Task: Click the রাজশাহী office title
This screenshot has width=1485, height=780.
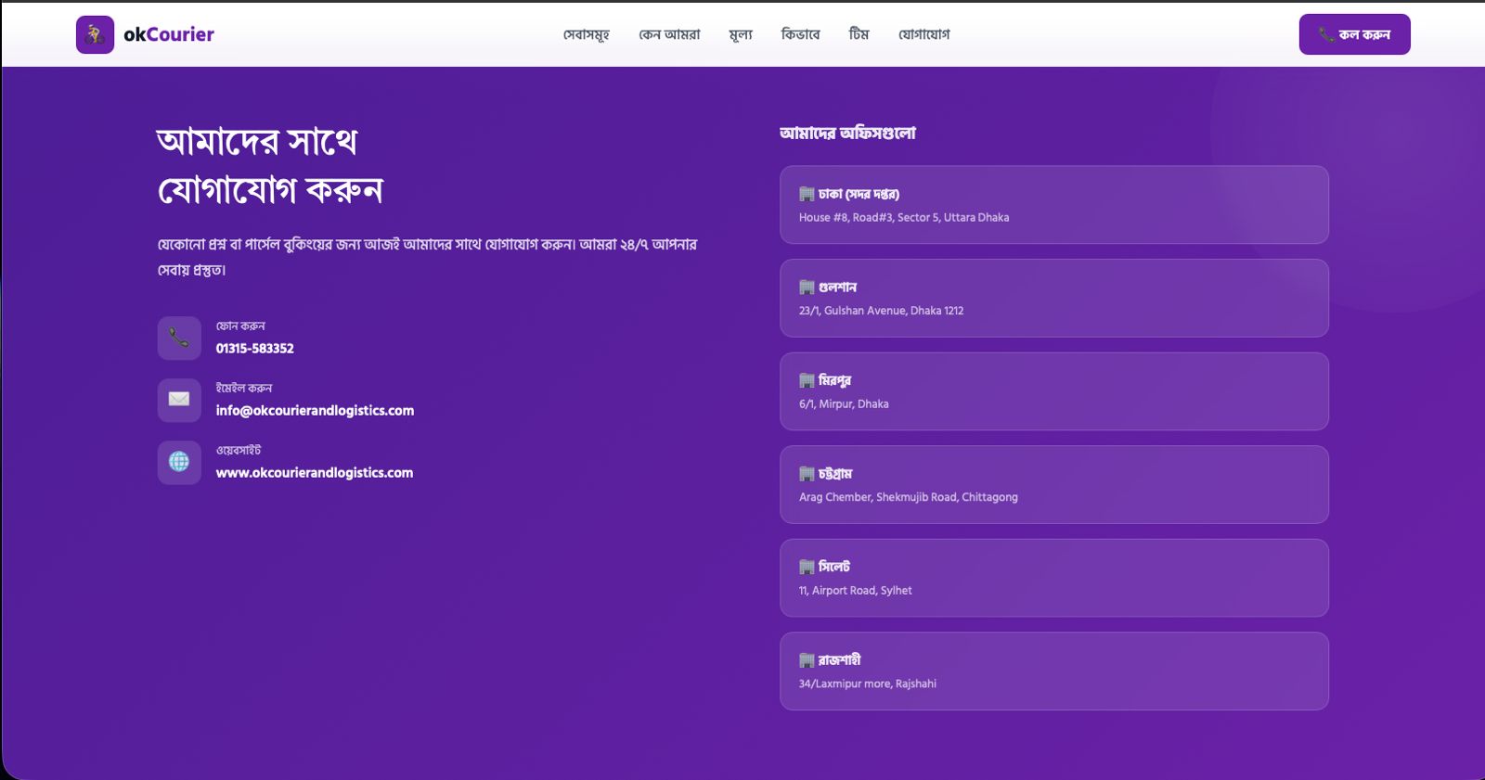Action: click(839, 660)
